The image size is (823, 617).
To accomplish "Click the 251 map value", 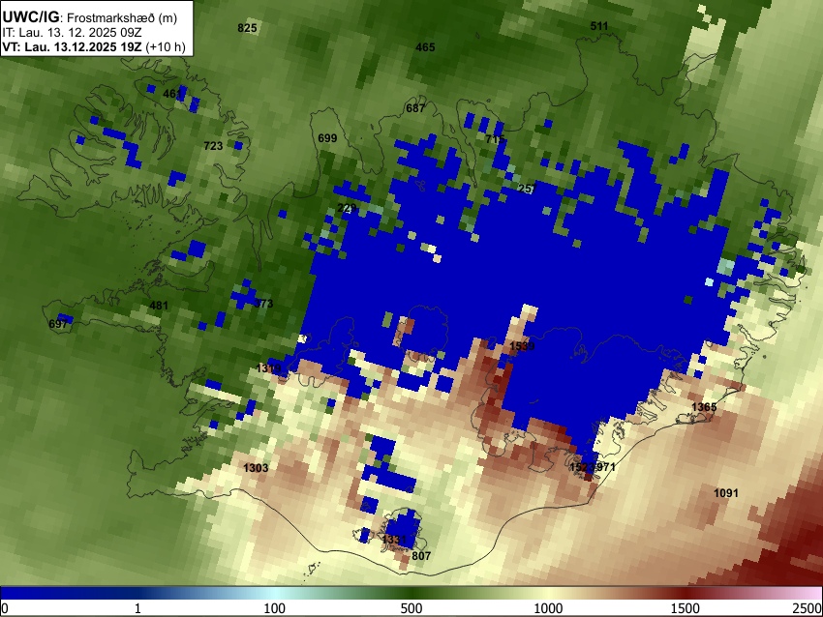I will coord(527,189).
